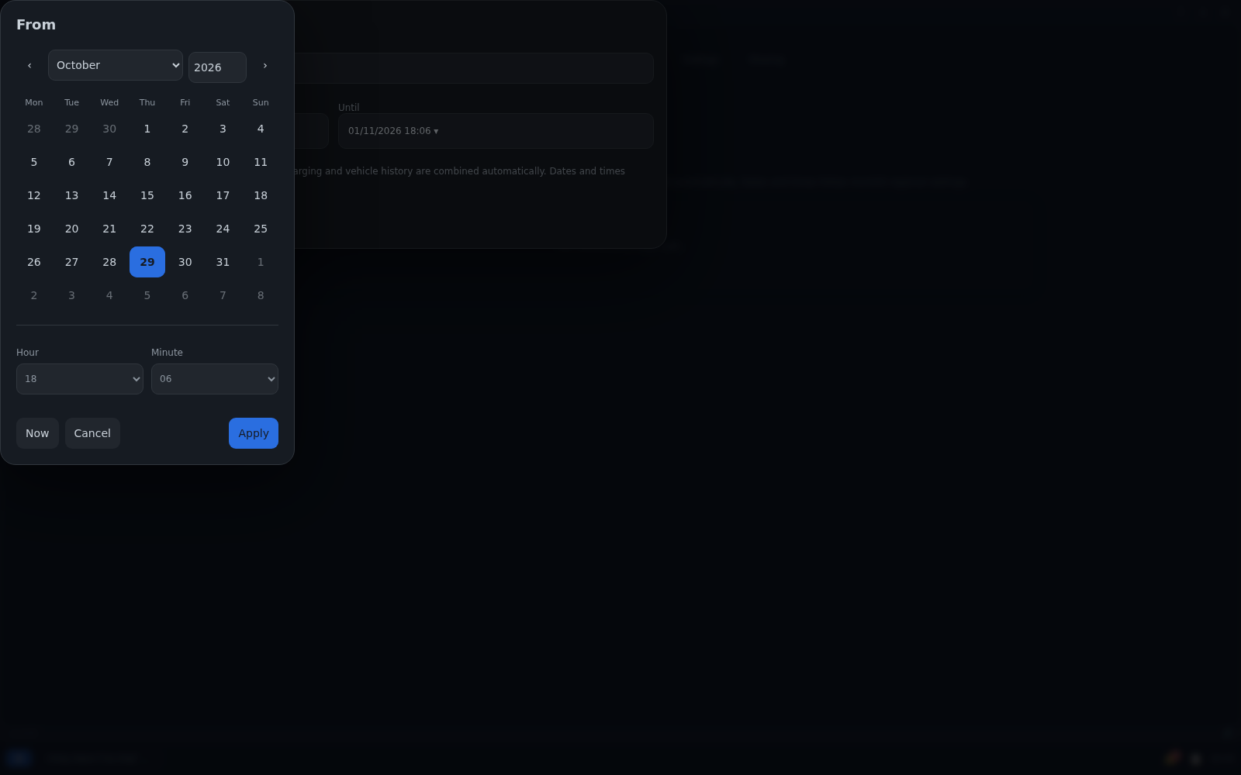Pick day 19 in the calendar

point(34,229)
